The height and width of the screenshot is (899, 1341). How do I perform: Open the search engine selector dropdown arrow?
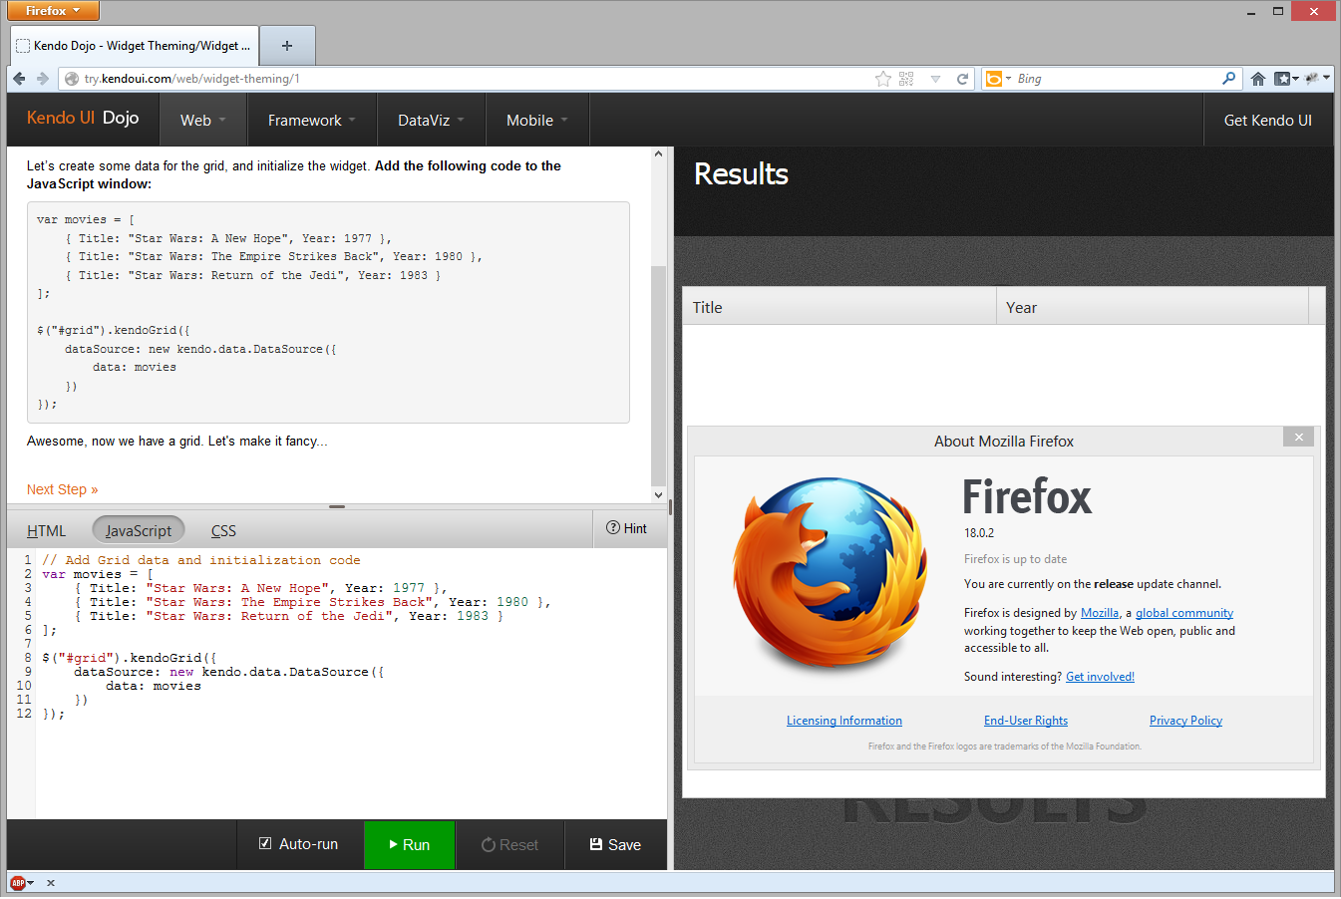coord(1008,79)
